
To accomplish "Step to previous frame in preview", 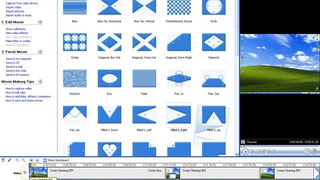I will click(263, 151).
